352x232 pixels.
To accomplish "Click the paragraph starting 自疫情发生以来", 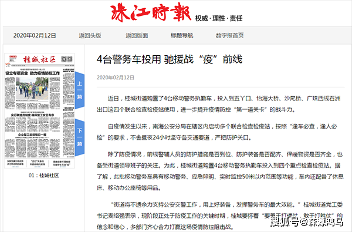I will pos(217,132).
